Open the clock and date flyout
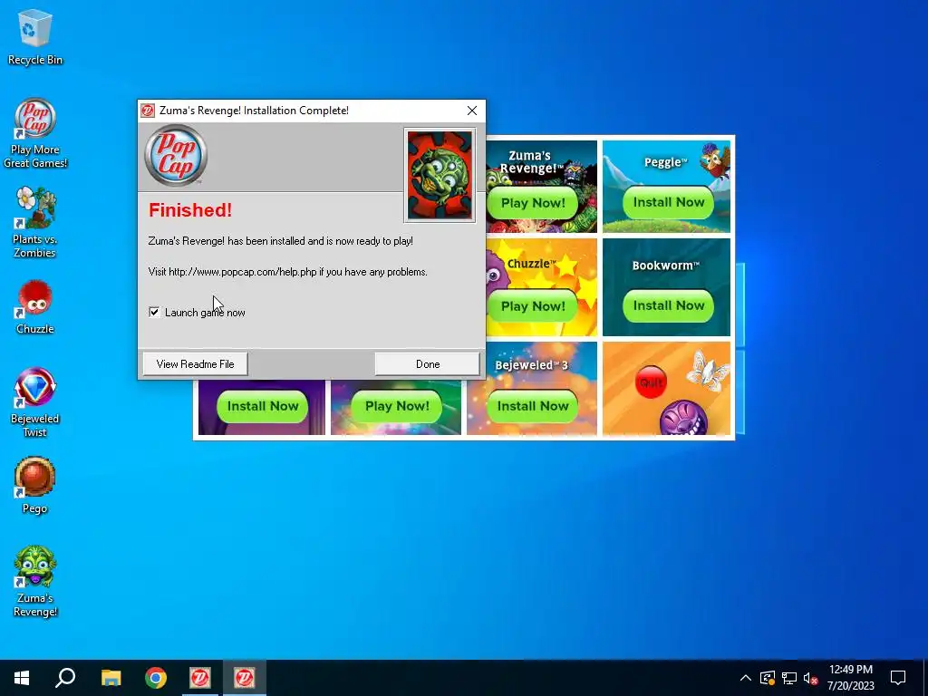The width and height of the screenshot is (928, 696). (850, 678)
